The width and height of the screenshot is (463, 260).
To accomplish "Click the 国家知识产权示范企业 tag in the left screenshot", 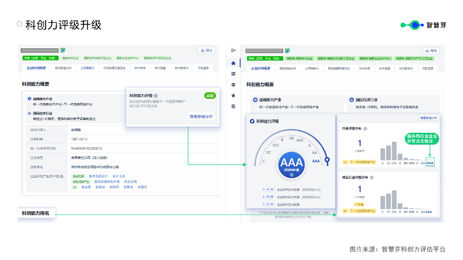I will point(157,58).
